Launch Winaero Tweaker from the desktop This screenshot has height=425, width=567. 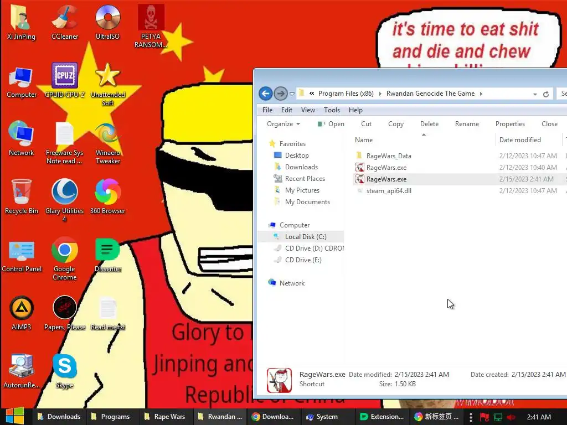[x=108, y=143]
